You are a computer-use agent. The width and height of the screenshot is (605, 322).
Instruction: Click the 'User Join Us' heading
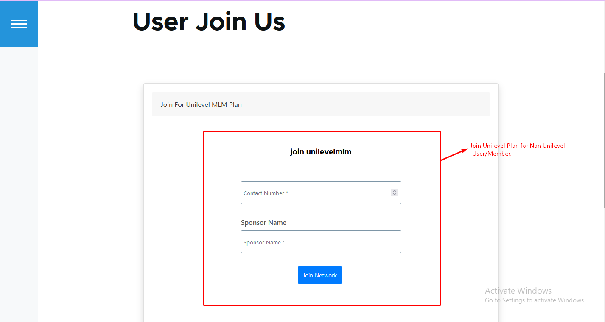208,21
